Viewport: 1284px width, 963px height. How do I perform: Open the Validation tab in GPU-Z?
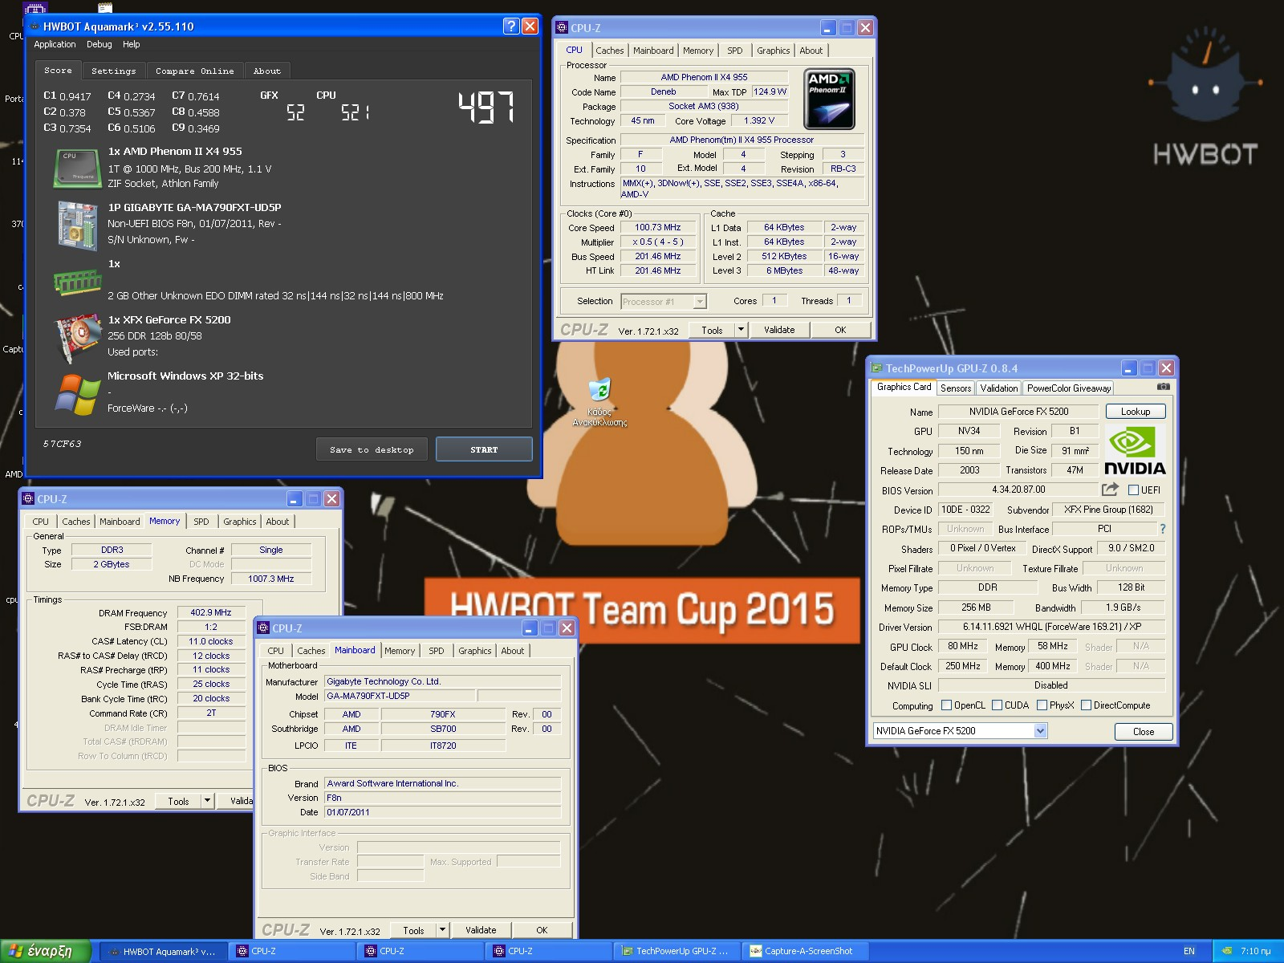click(999, 388)
